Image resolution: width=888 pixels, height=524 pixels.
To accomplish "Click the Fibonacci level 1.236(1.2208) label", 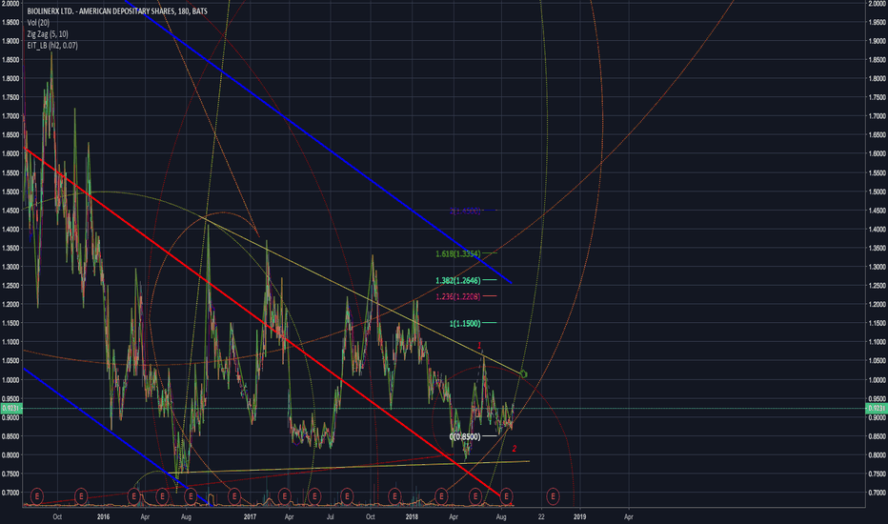I will [x=458, y=296].
